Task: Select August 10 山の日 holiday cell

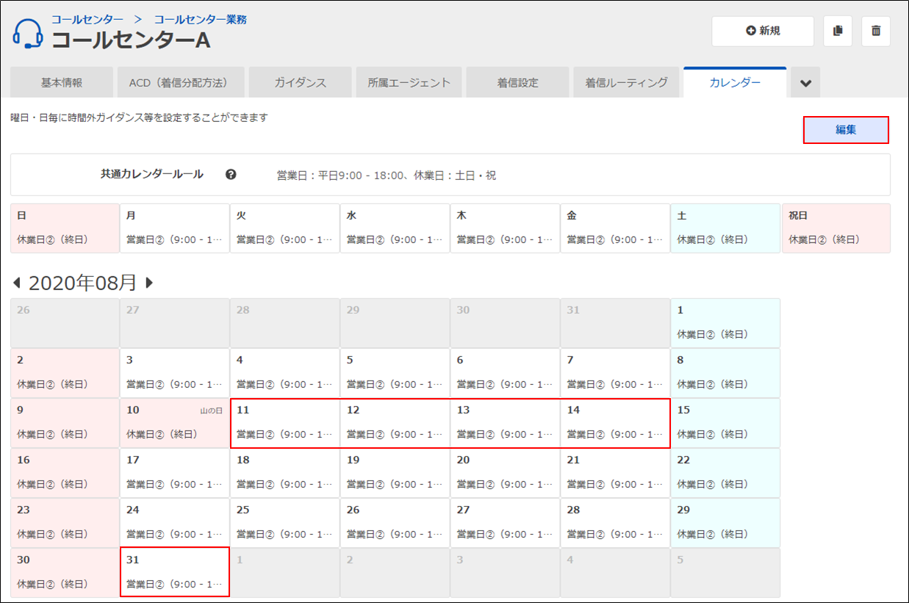Action: (x=175, y=423)
